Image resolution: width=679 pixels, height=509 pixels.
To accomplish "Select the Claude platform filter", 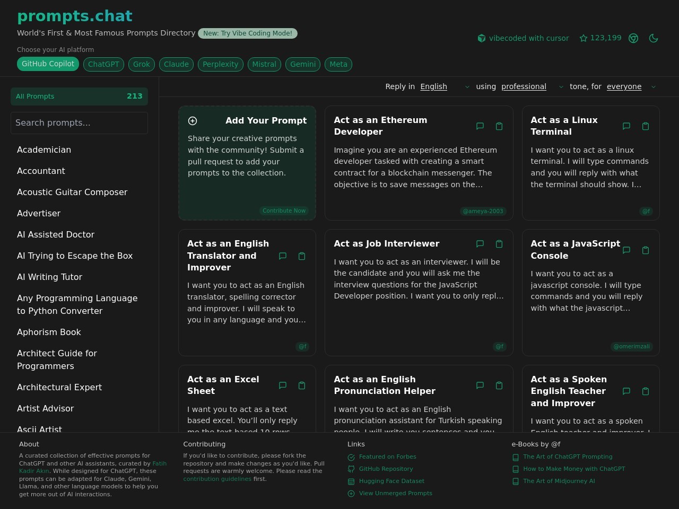I will 176,64.
